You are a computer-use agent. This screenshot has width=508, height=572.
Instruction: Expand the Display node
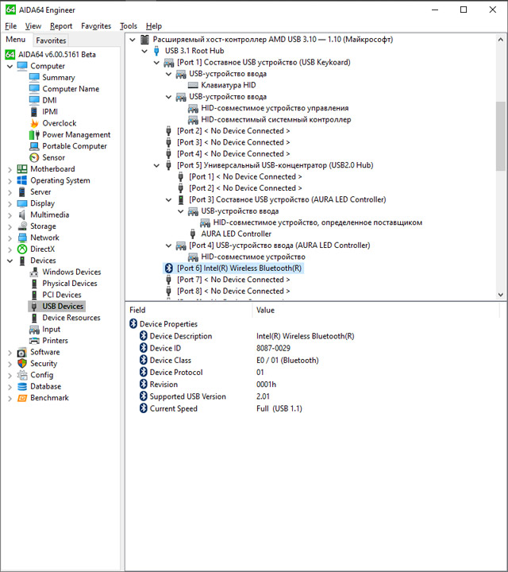point(10,203)
